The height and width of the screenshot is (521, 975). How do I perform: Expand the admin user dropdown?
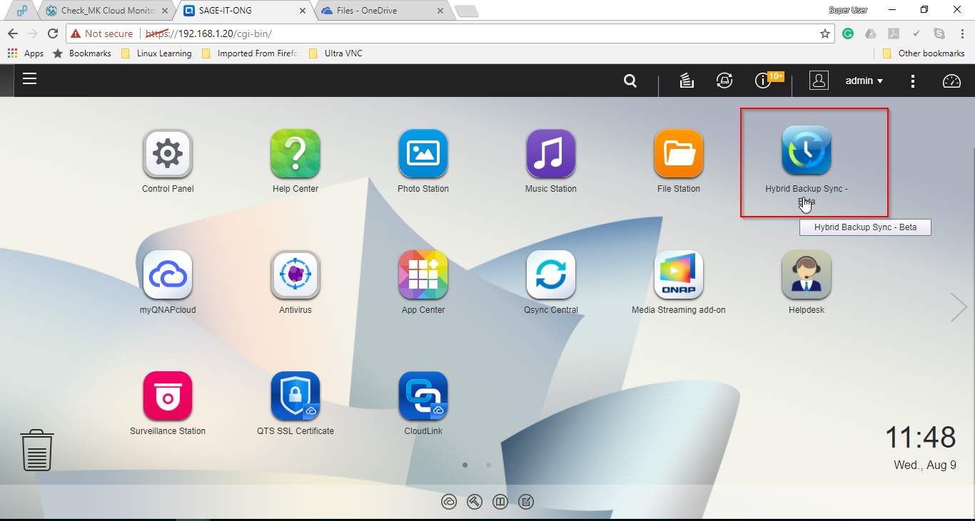point(864,81)
